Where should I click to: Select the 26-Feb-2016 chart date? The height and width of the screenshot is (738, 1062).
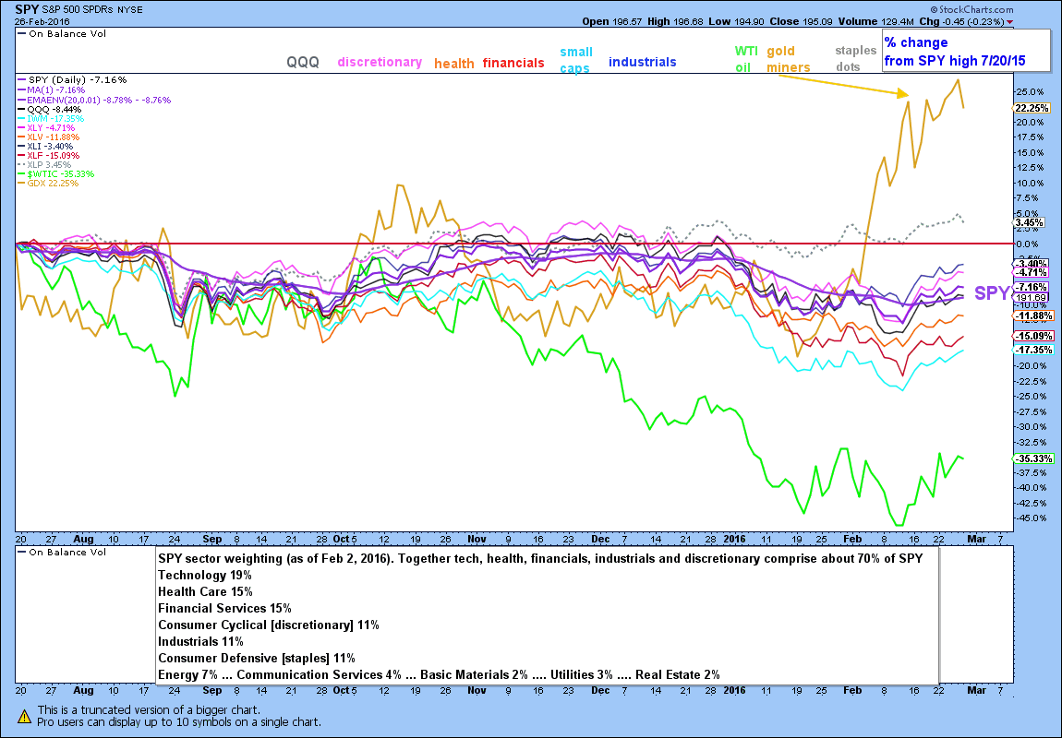click(42, 21)
